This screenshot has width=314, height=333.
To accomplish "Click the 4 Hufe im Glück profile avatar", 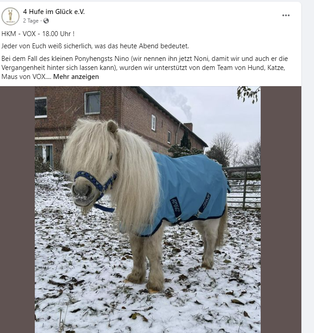I will [x=10, y=16].
